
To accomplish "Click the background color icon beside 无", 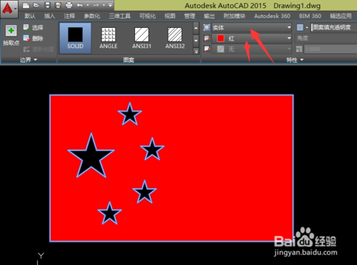I will pos(206,49).
